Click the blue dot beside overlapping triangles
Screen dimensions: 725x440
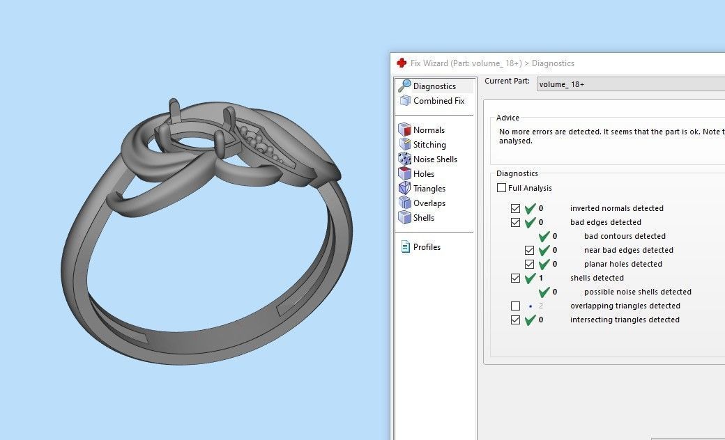[531, 306]
